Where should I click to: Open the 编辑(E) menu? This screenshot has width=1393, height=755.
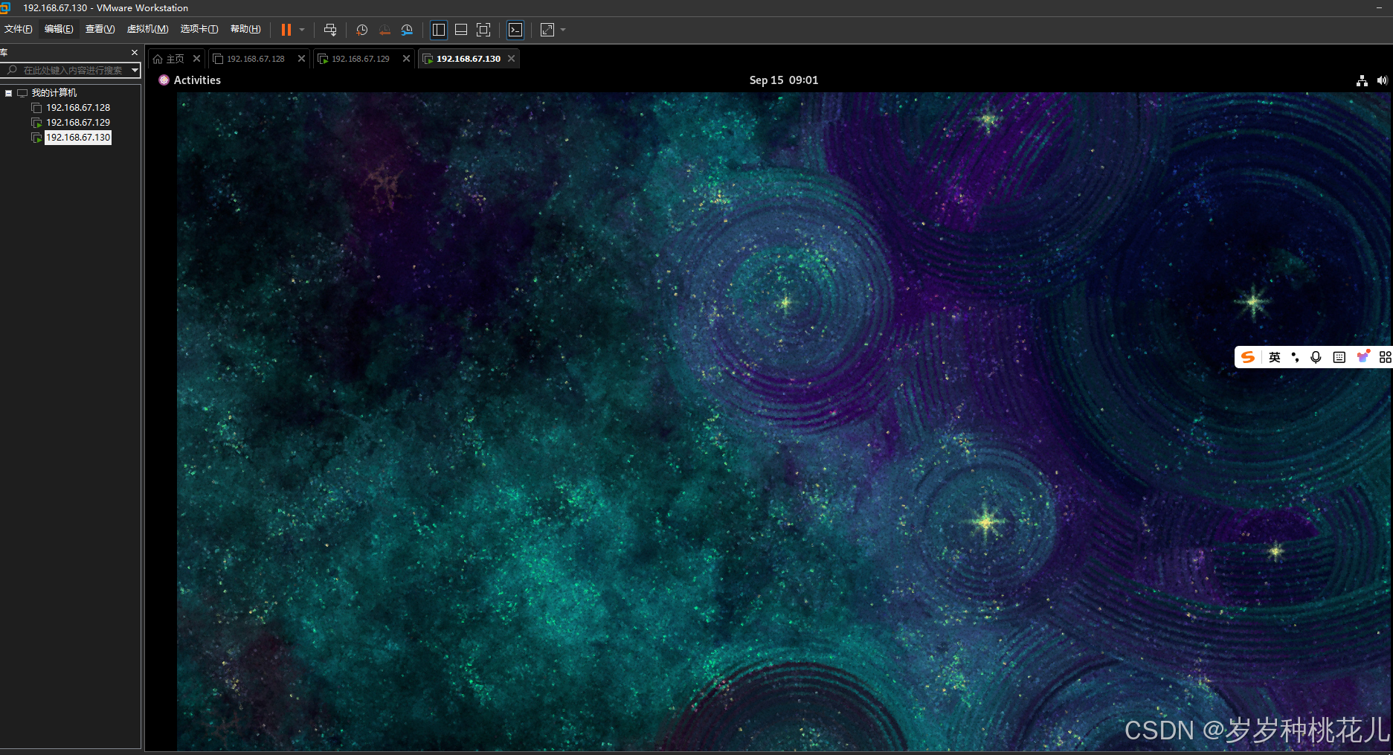point(59,29)
